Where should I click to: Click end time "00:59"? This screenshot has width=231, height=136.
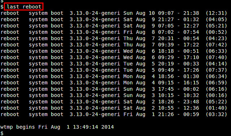191,114
